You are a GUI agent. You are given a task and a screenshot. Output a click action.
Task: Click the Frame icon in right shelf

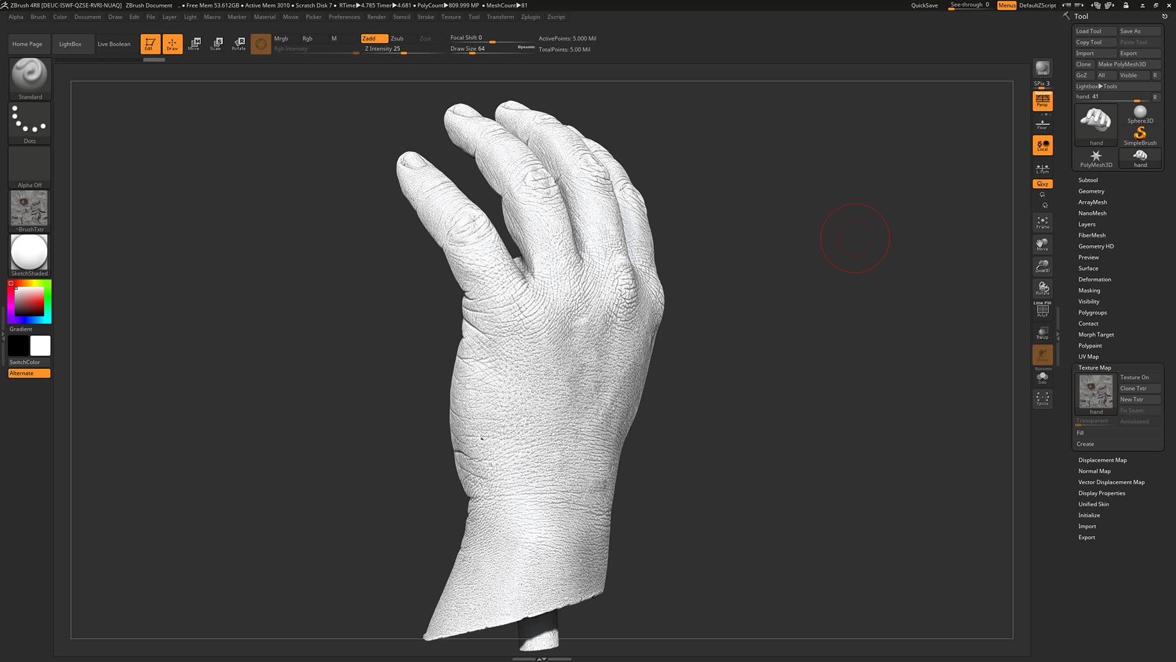pyautogui.click(x=1042, y=221)
